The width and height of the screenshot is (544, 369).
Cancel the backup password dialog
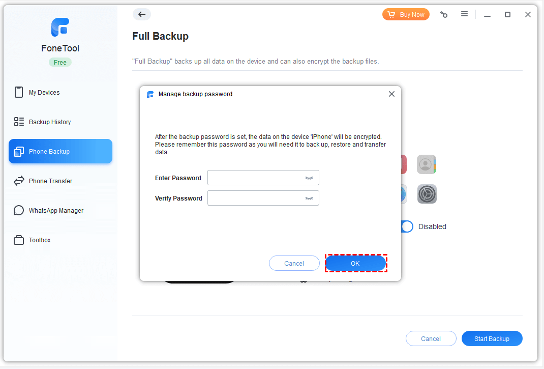click(x=294, y=263)
